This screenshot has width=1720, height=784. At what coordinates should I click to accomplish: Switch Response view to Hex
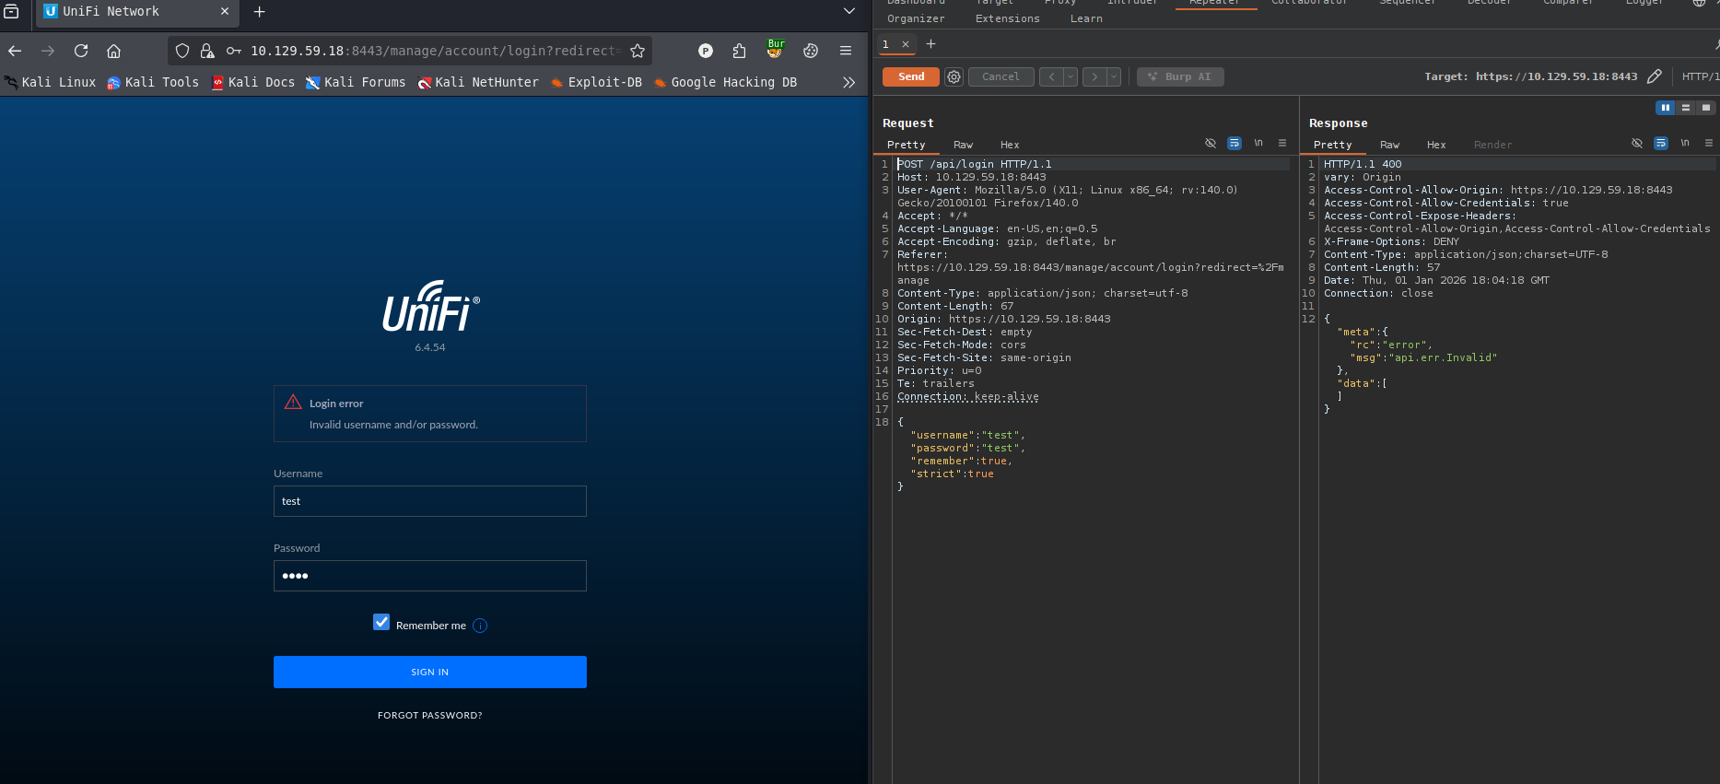(1436, 145)
